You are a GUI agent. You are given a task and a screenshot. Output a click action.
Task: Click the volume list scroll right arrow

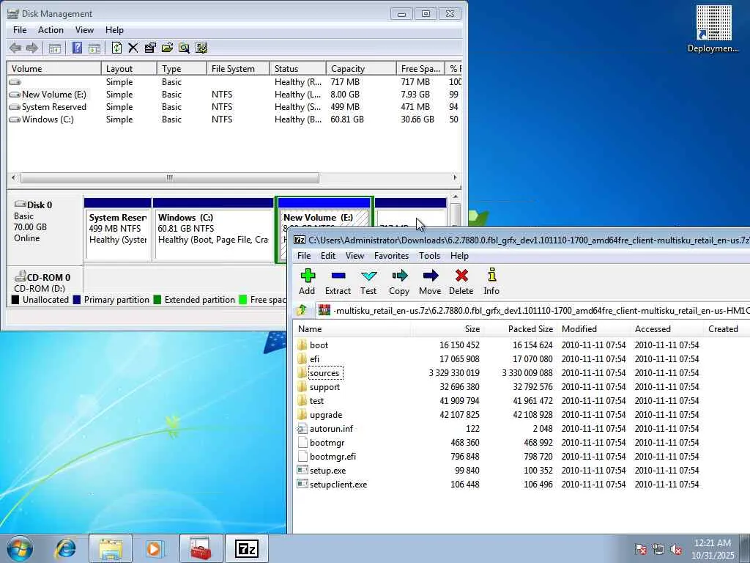455,177
